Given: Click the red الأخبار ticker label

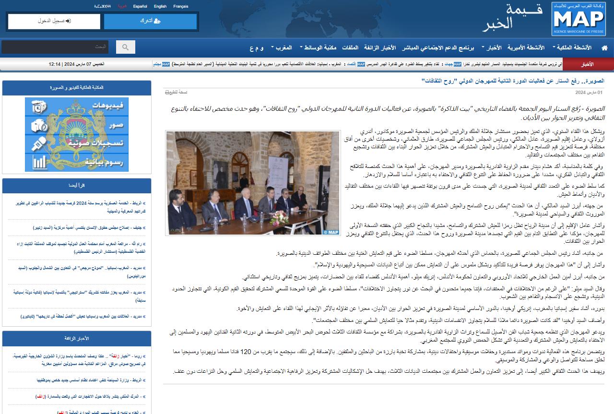Looking at the screenshot, I should pos(587,64).
